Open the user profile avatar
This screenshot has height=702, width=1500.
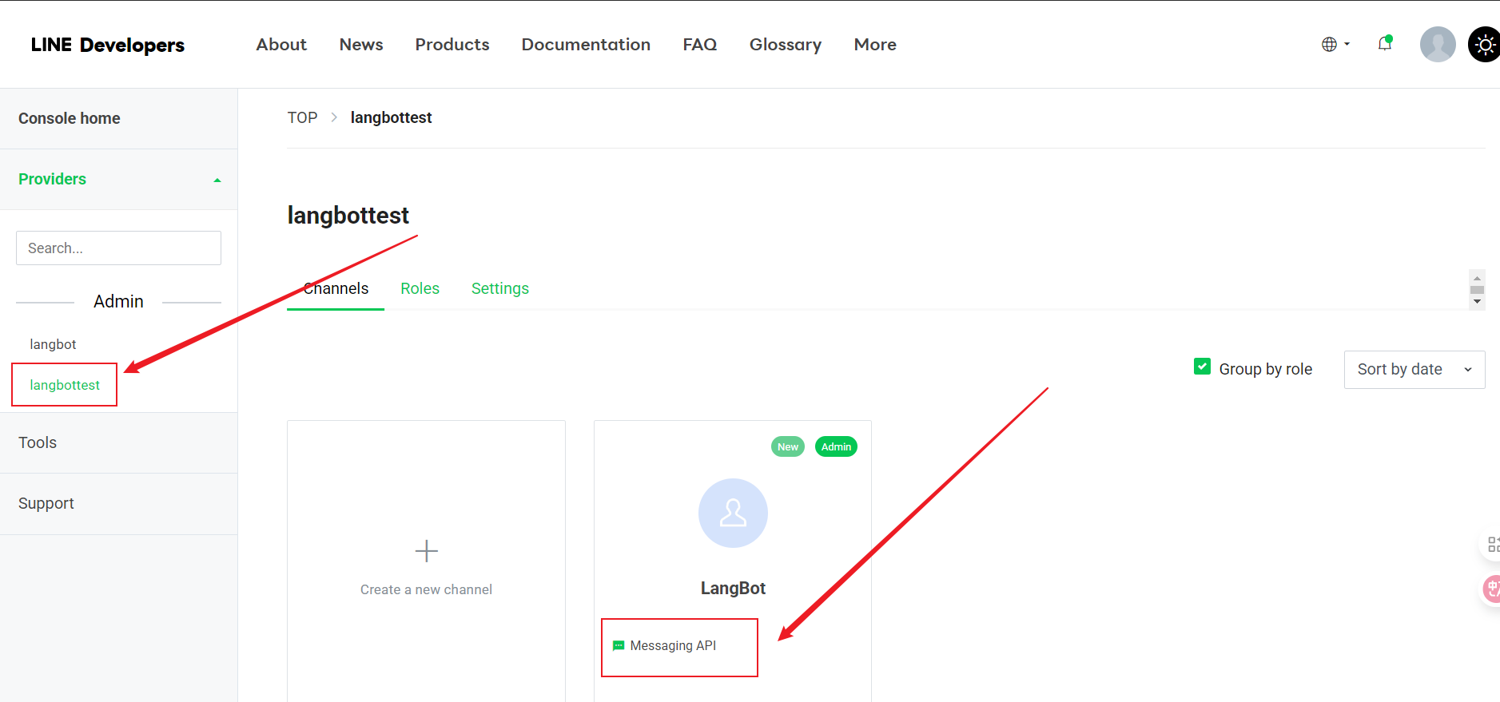(1437, 45)
